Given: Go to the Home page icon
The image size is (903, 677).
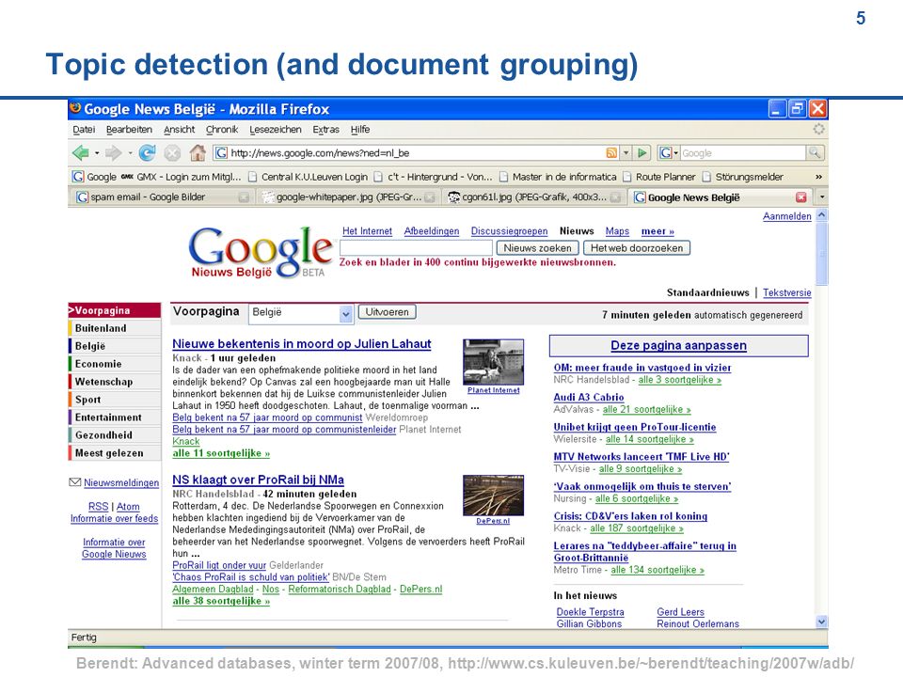Looking at the screenshot, I should [198, 152].
